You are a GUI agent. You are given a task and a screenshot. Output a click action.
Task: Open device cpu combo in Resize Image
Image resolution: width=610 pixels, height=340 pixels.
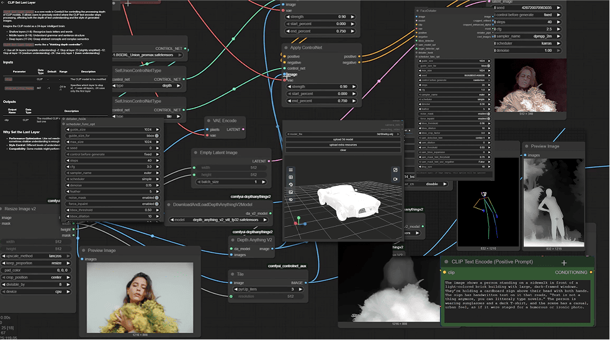36,292
